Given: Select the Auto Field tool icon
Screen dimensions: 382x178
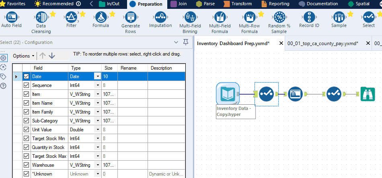Looking at the screenshot, I should (11, 18).
